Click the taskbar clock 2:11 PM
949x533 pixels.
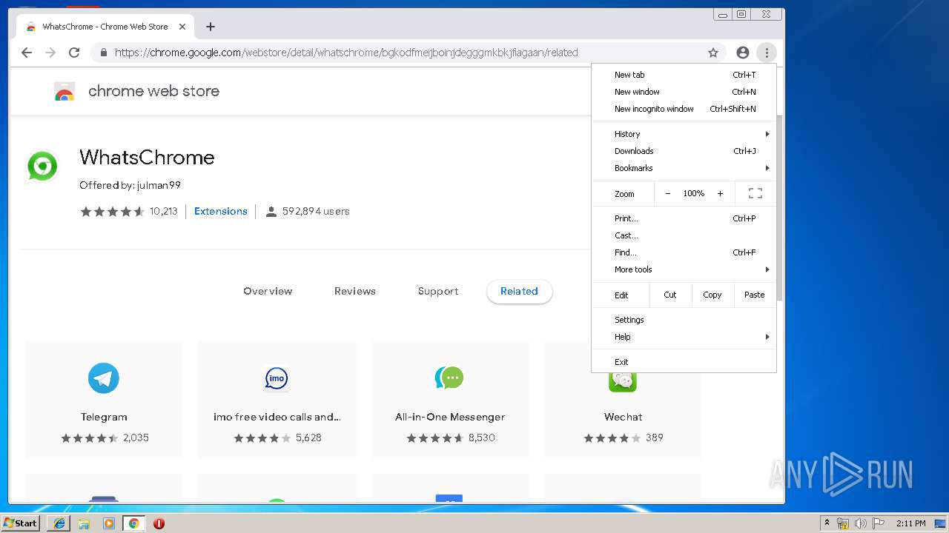point(911,523)
